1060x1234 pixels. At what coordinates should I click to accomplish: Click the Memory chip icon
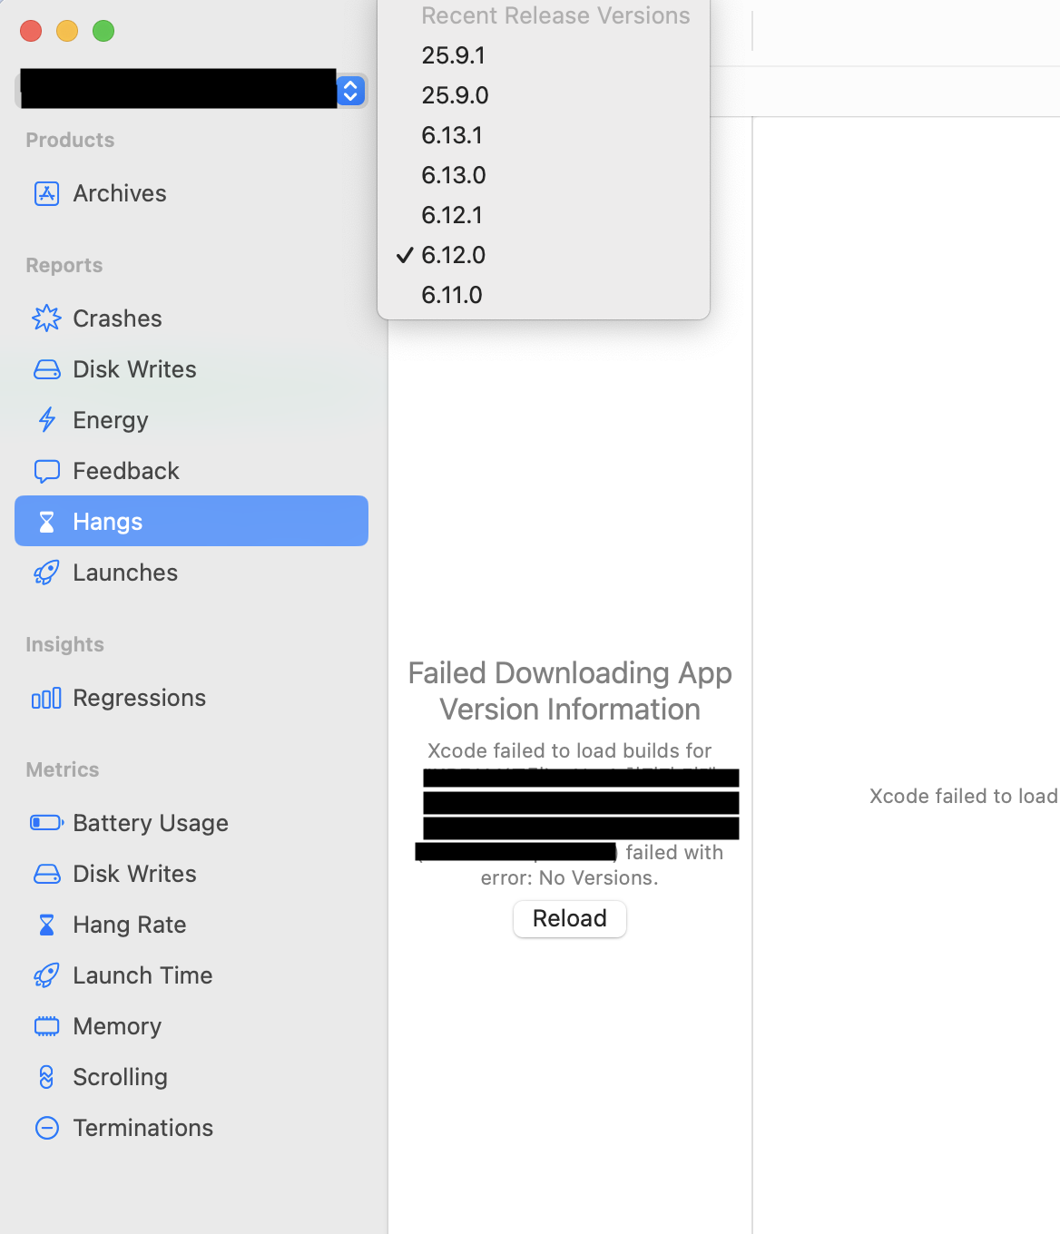click(46, 1026)
